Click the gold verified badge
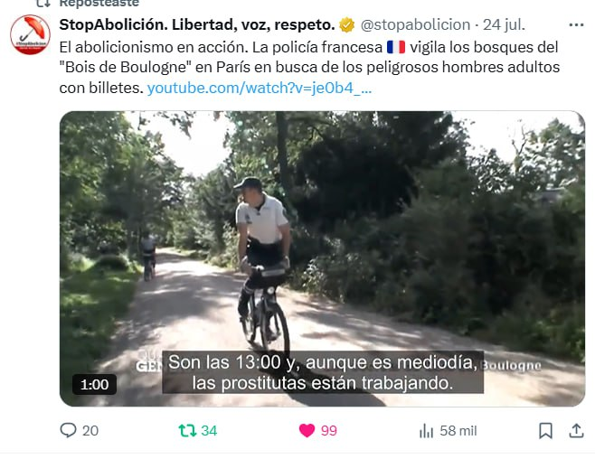Image resolution: width=595 pixels, height=459 pixels. [x=347, y=25]
